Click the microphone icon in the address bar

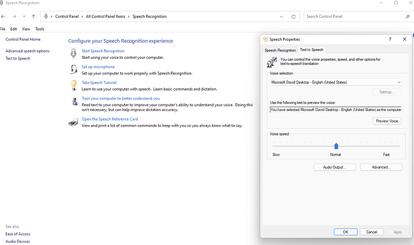pyautogui.click(x=46, y=16)
